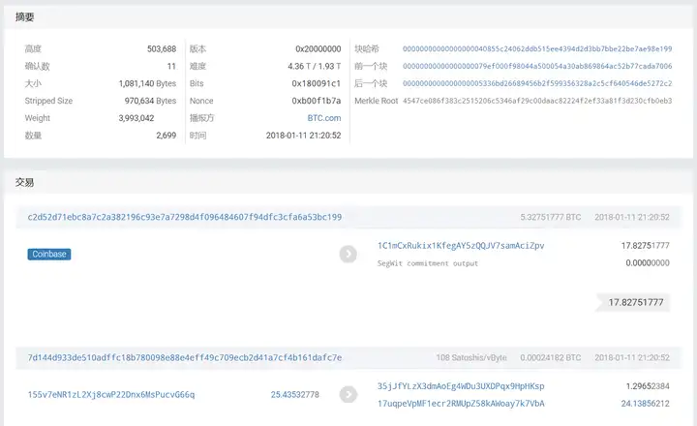Screen dimensions: 697x426
Task: Click the fee amount 5.32751777 BTC
Action: click(x=550, y=217)
